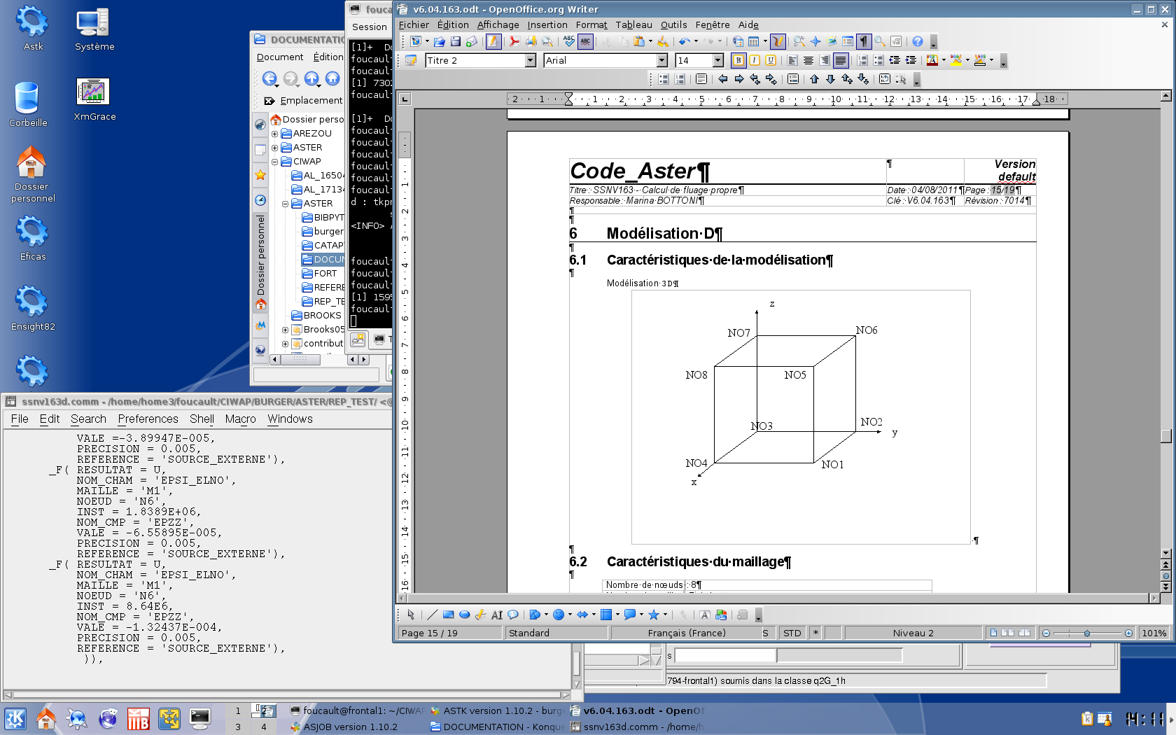Toggle Bold formatting
This screenshot has height=735, width=1176.
738,61
